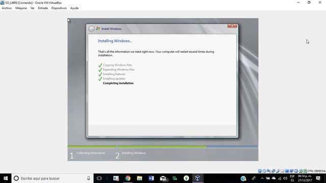This screenshot has width=326, height=183.
Task: Open the Mail app from the taskbar
Action: [x=164, y=178]
